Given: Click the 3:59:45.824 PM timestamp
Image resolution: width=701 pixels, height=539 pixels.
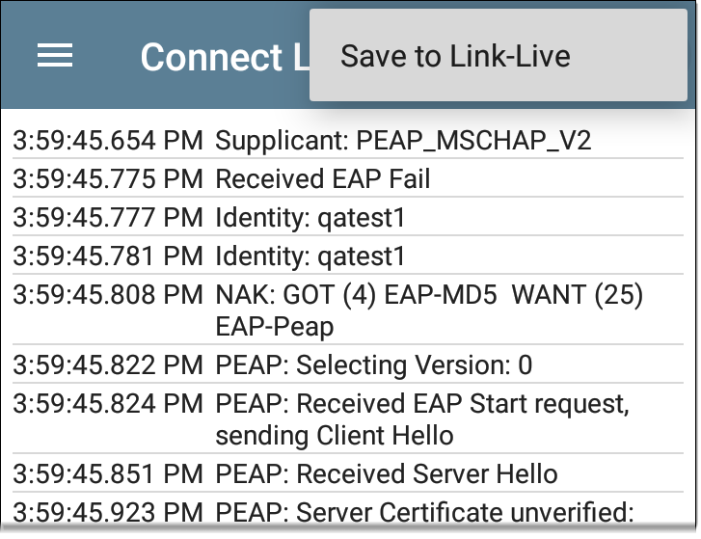Looking at the screenshot, I should coord(108,404).
